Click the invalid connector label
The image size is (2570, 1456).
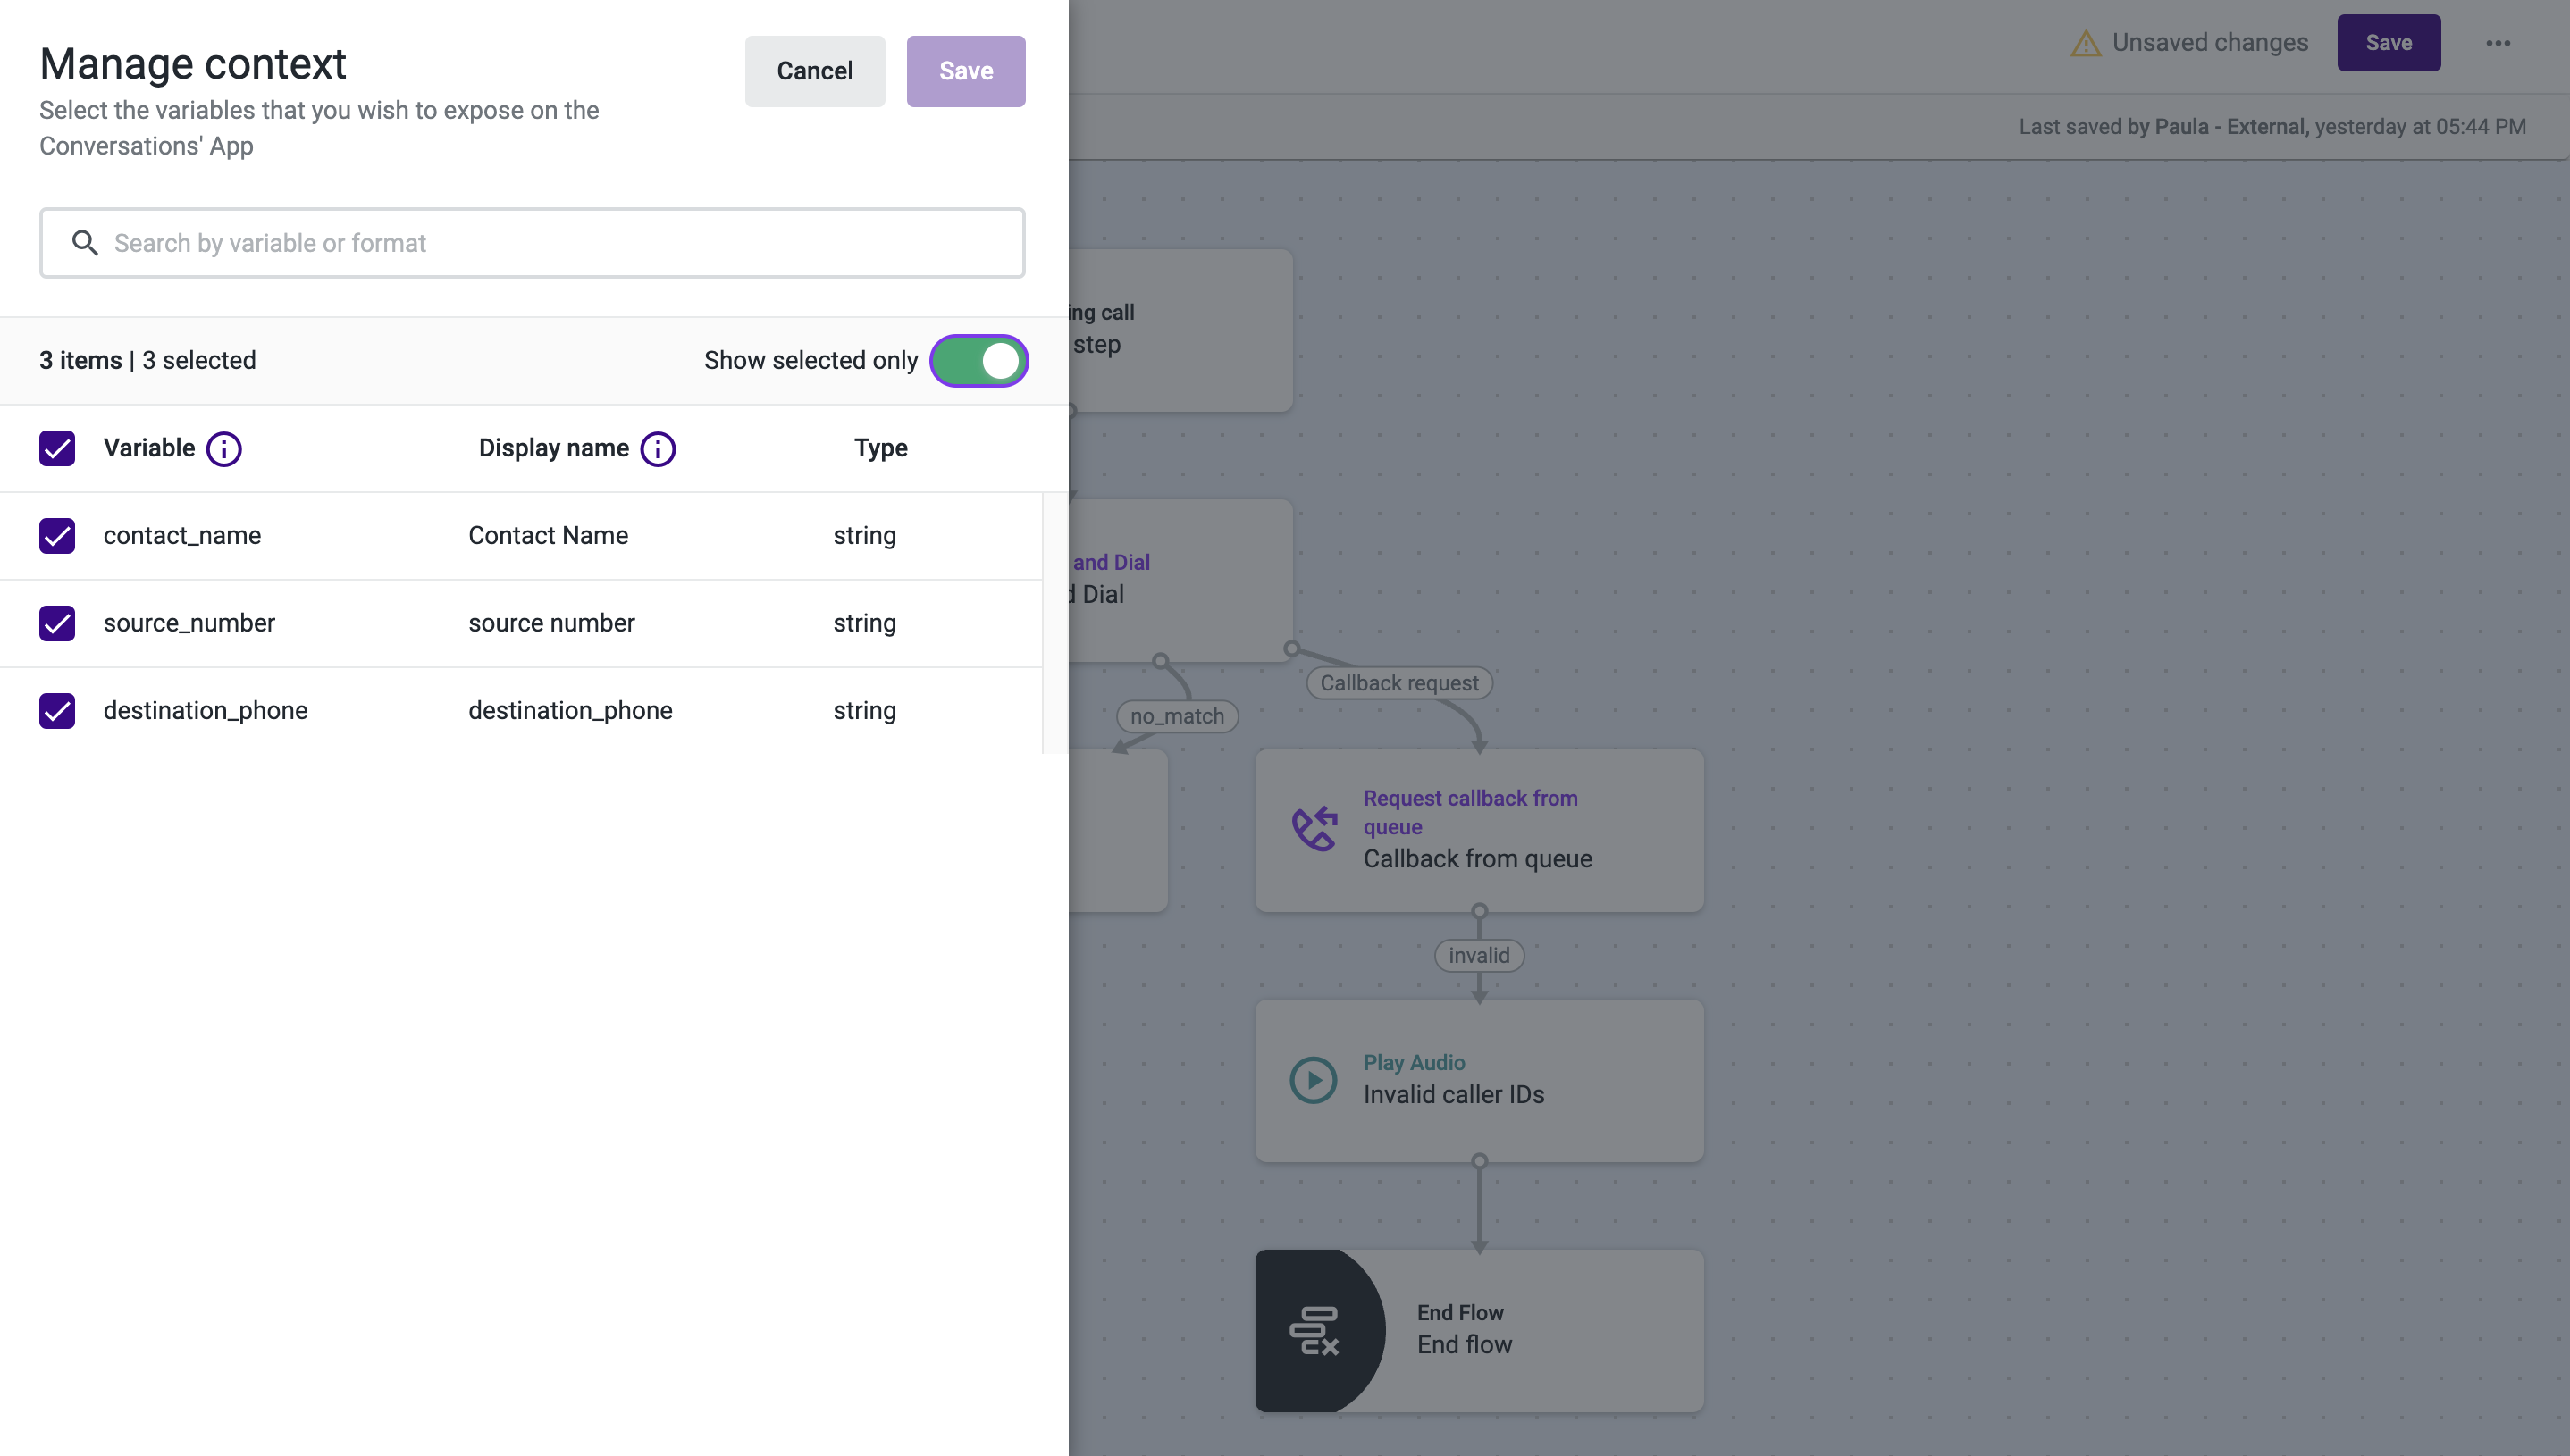click(1479, 956)
